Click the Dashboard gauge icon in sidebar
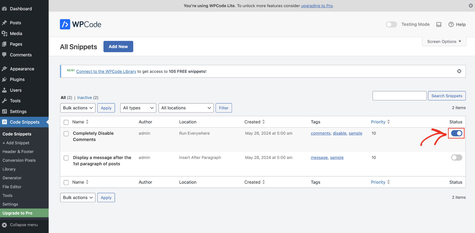Viewport: 475px width, 233px height. pyautogui.click(x=4, y=9)
